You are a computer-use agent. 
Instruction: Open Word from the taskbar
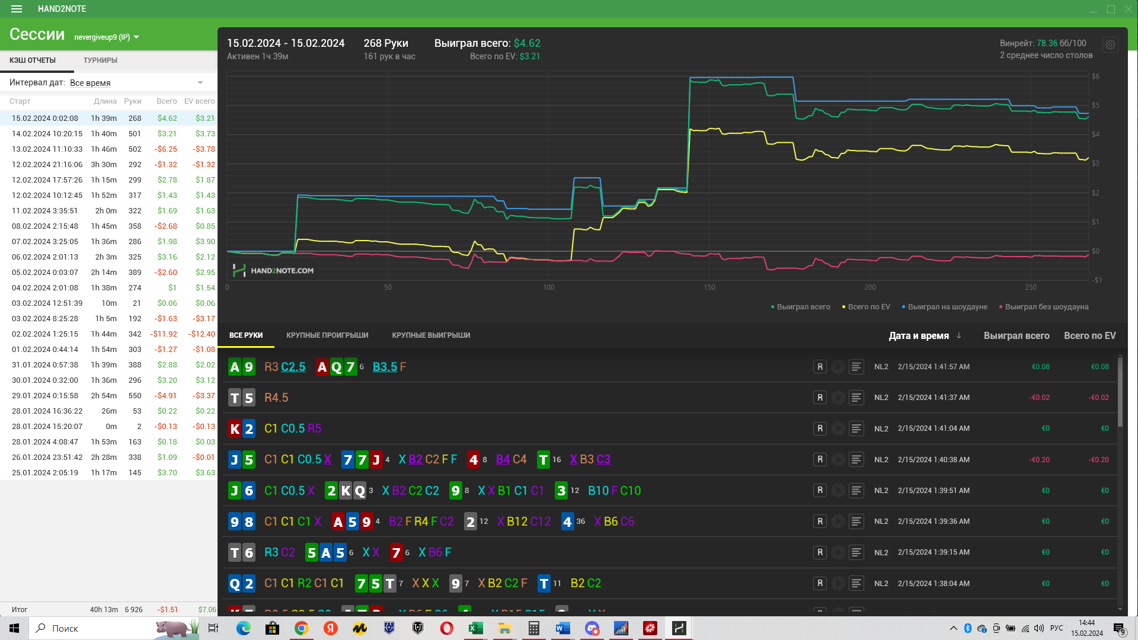563,628
